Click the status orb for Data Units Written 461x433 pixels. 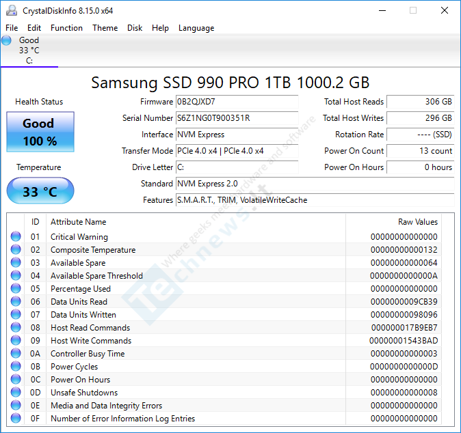16,314
